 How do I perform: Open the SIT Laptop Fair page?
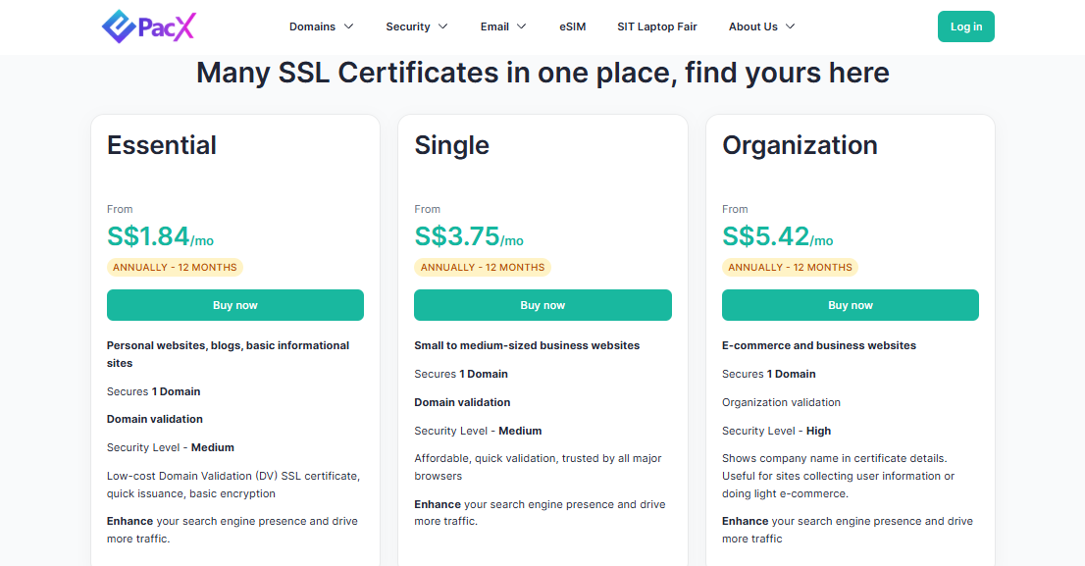(x=656, y=26)
